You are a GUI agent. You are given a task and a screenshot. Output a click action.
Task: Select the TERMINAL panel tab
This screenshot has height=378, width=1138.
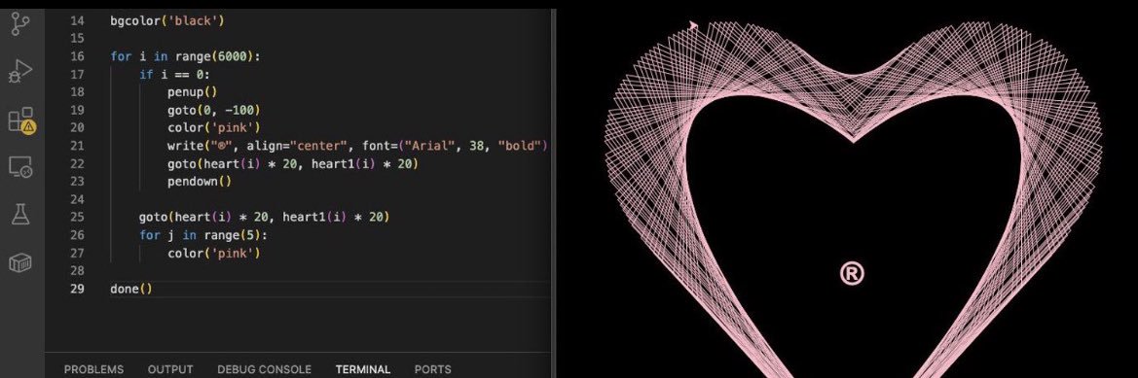pyautogui.click(x=363, y=369)
